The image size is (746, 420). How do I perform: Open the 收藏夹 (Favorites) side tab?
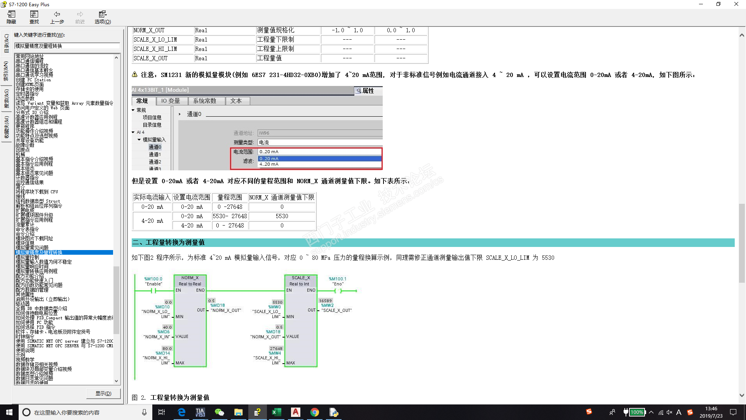click(x=6, y=126)
